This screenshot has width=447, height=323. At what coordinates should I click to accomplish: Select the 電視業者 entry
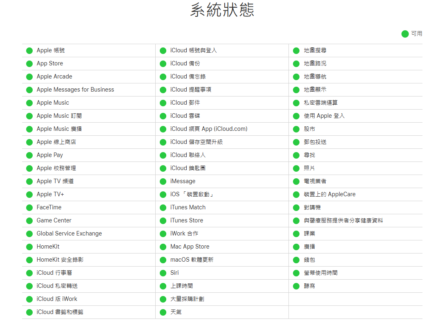[315, 181]
